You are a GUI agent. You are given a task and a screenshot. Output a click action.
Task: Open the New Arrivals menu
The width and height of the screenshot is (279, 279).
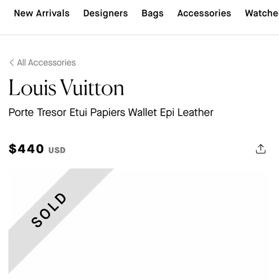click(42, 13)
